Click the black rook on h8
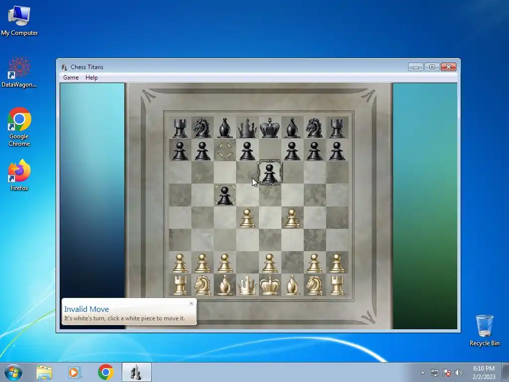509x382 pixels. point(337,128)
